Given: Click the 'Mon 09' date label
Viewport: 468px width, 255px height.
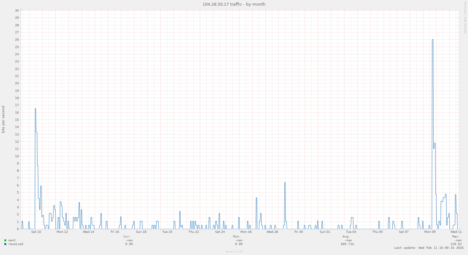Looking at the screenshot, I should [x=430, y=232].
